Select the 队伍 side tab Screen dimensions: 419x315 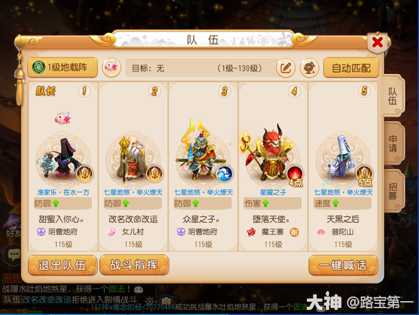393,96
